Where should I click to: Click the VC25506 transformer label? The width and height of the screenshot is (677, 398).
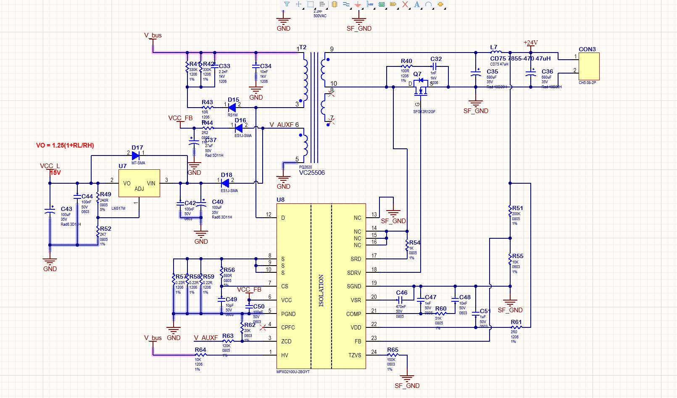coord(312,173)
